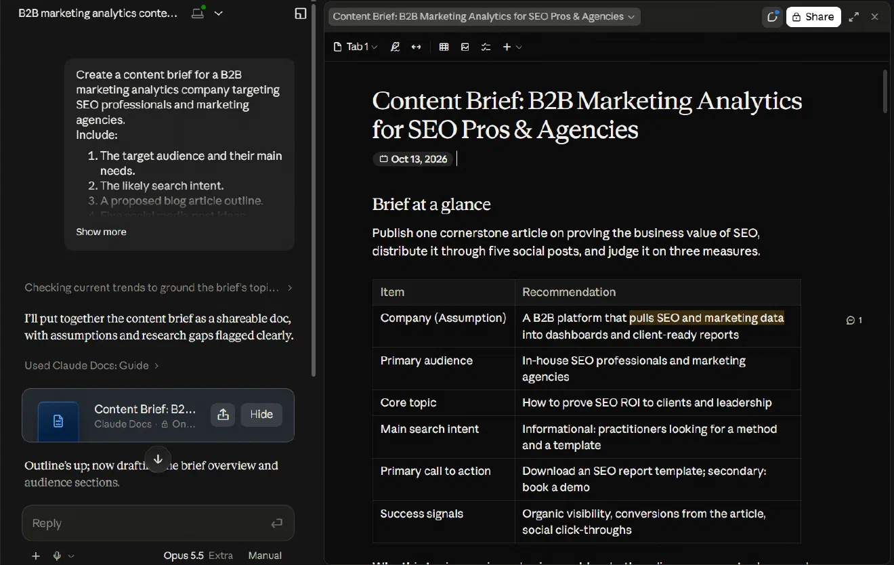Select the 'Primary audience' table cell

444,369
